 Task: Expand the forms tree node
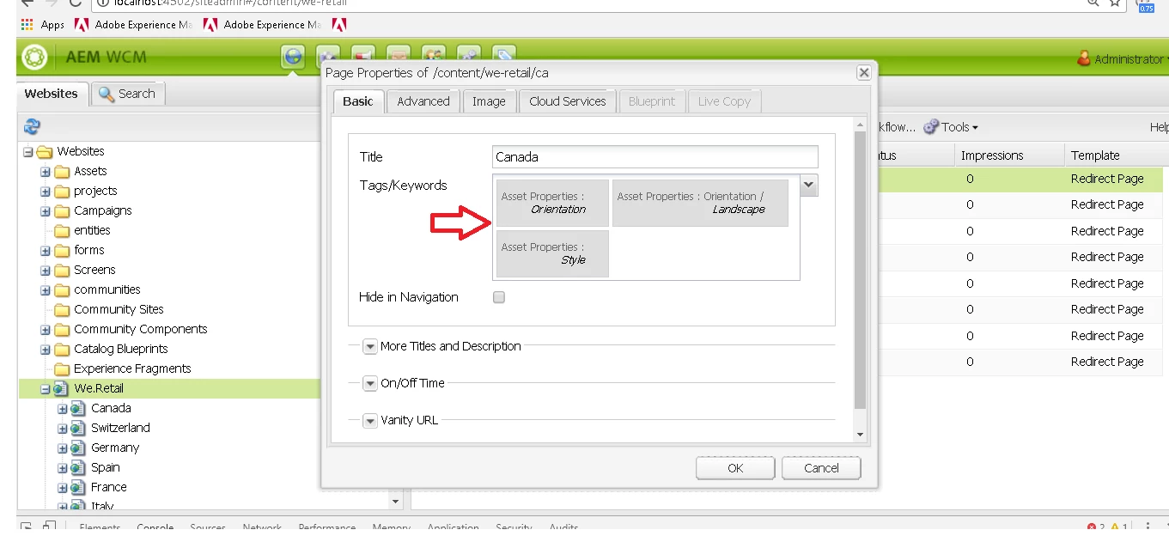coord(45,251)
